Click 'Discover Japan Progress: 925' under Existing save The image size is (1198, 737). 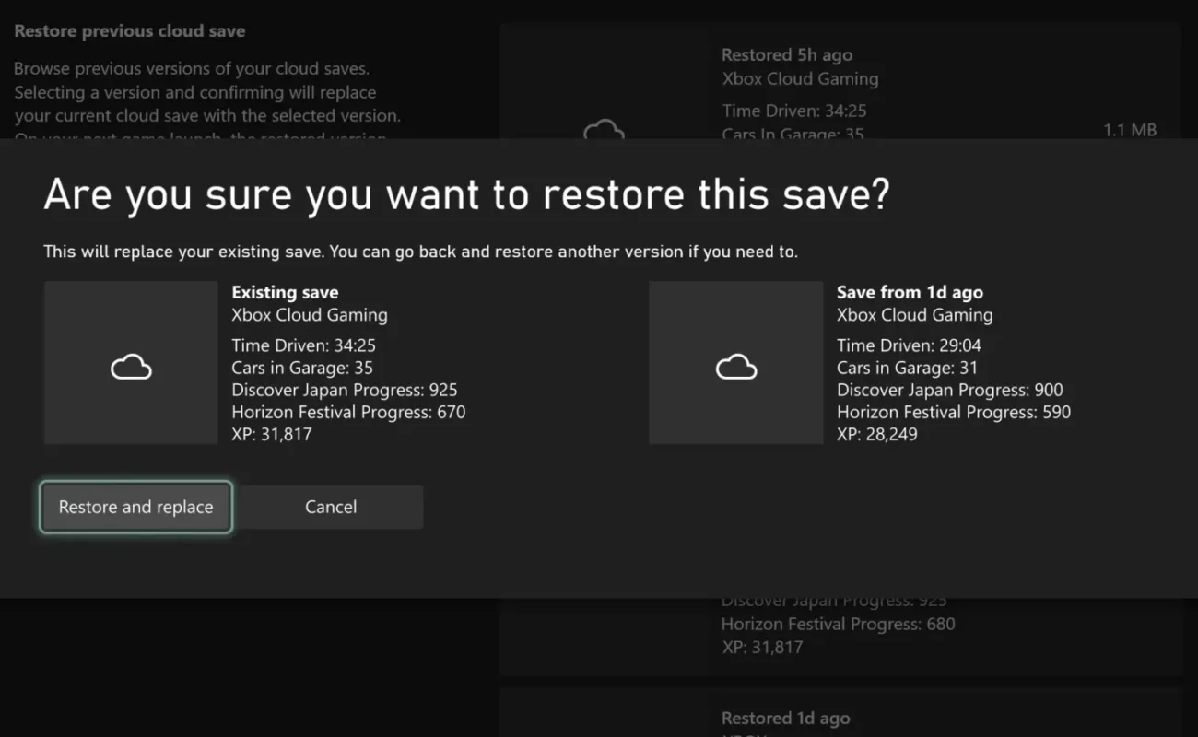[x=345, y=390]
